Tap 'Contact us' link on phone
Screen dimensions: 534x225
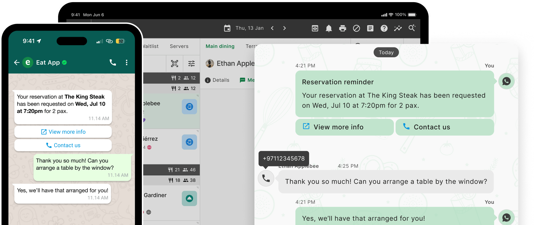coord(63,145)
